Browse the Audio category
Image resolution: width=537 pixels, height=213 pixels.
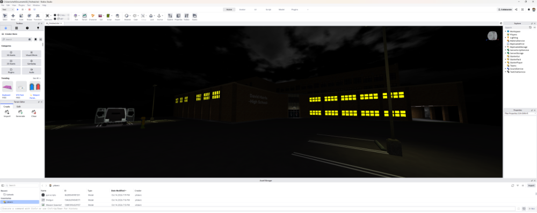coord(32,70)
